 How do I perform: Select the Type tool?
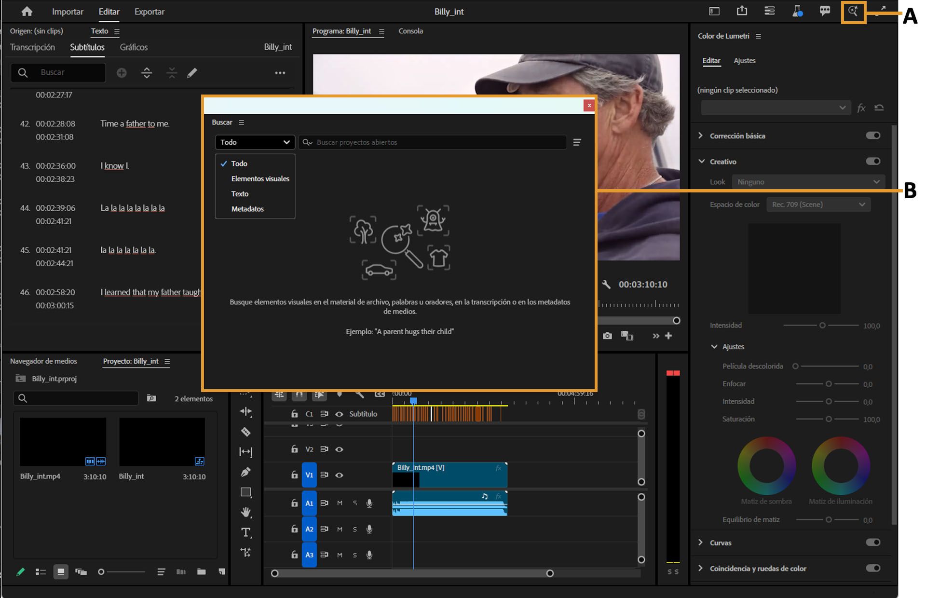pos(245,532)
